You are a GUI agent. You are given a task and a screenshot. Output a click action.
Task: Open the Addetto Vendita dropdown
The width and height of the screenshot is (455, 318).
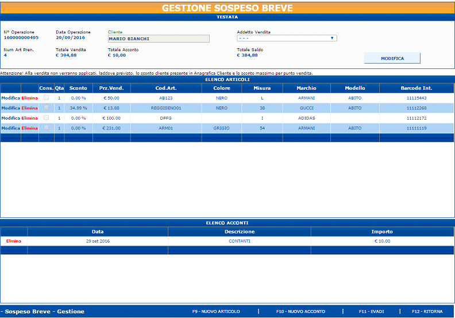tap(287, 39)
